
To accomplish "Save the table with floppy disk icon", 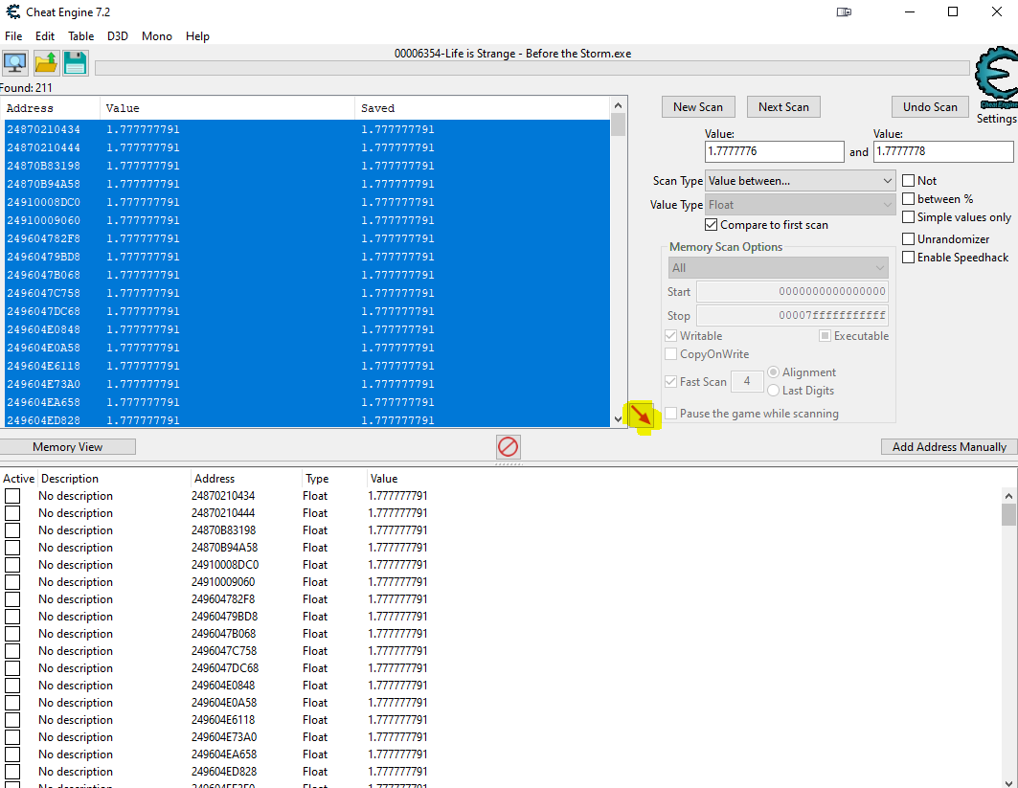I will tap(76, 63).
